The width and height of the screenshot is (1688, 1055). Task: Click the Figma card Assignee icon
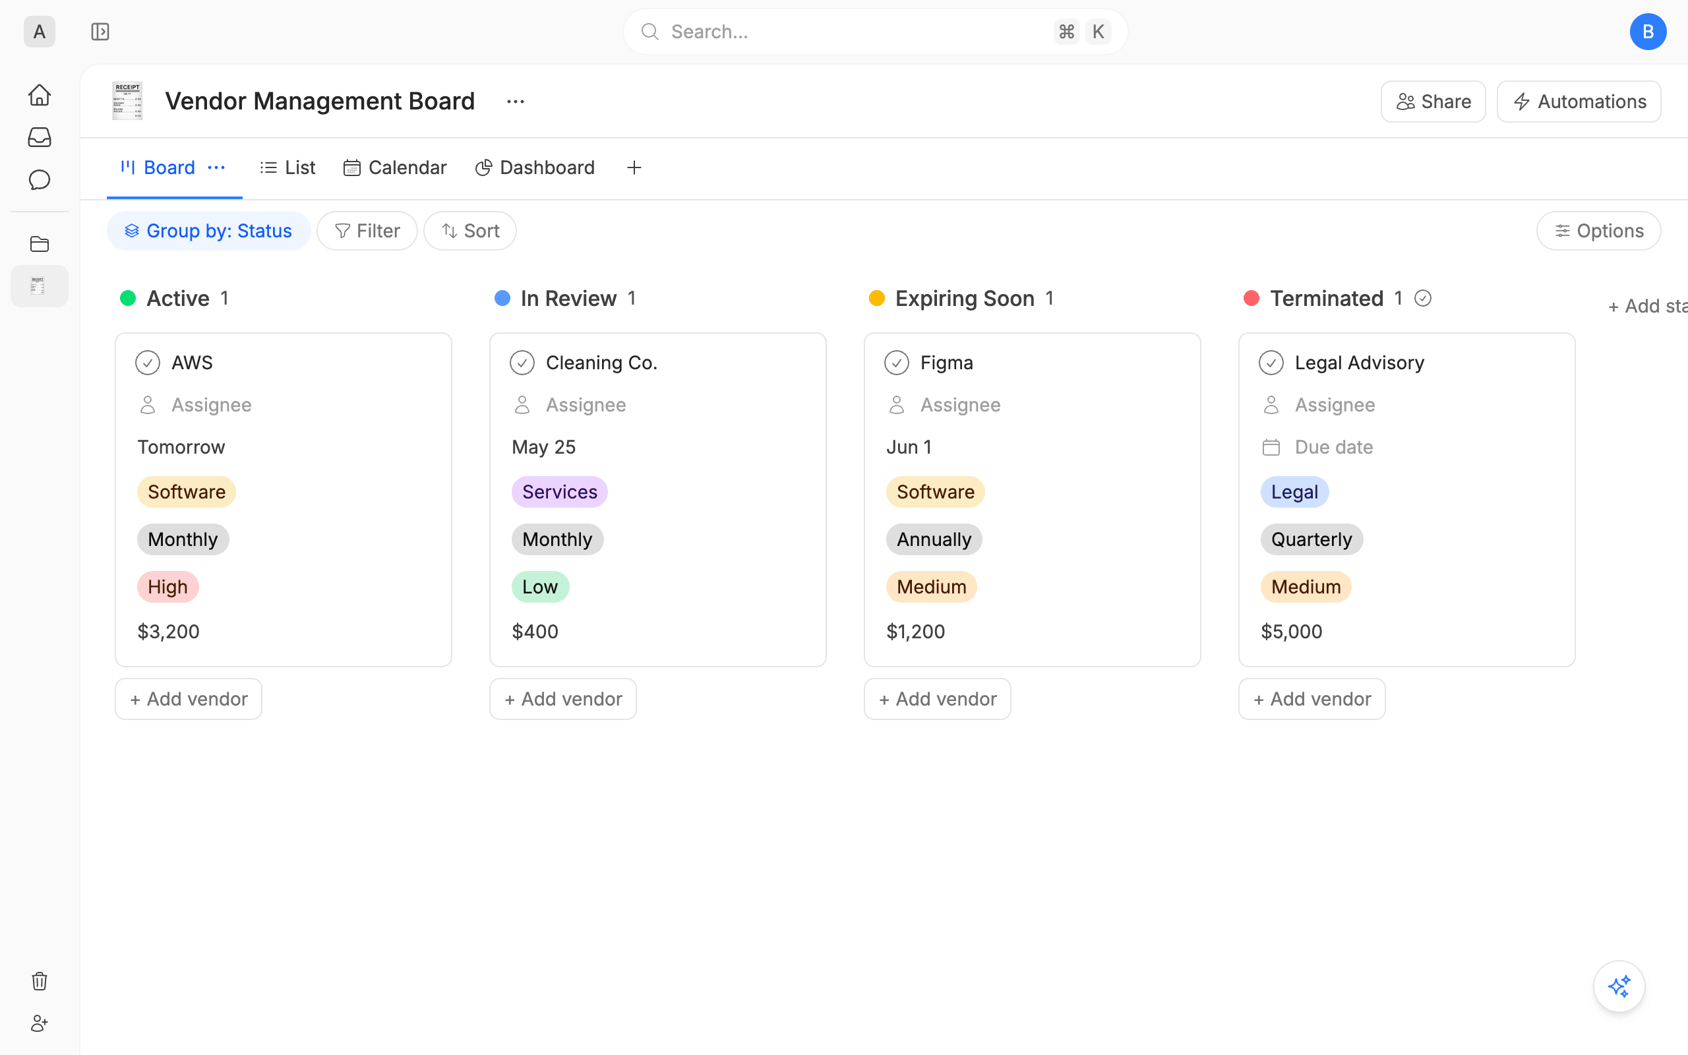(x=897, y=405)
